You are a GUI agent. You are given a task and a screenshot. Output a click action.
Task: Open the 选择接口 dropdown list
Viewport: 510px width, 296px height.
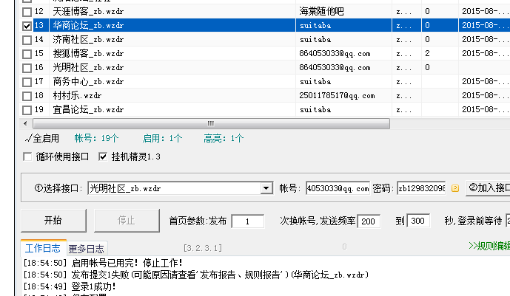coord(266,188)
